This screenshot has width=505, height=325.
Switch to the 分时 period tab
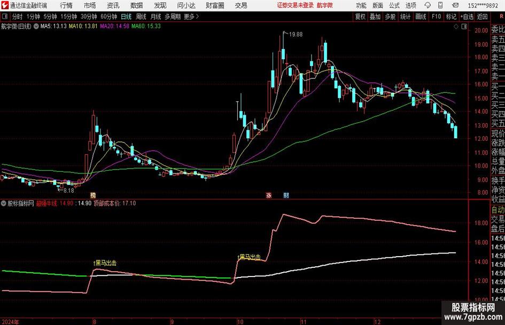[x=18, y=17]
